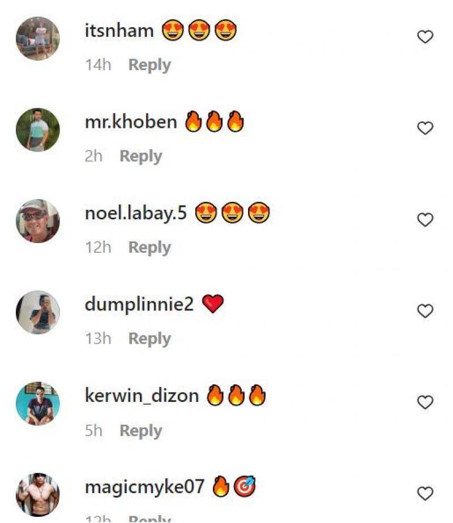Open the magicmyke07 username link

click(x=144, y=487)
